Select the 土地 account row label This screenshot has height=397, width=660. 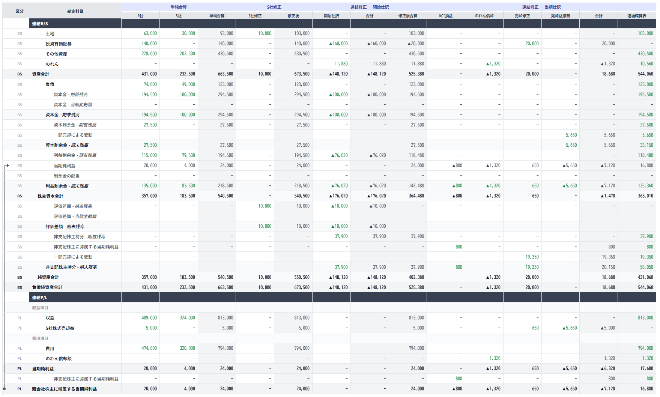coord(50,34)
